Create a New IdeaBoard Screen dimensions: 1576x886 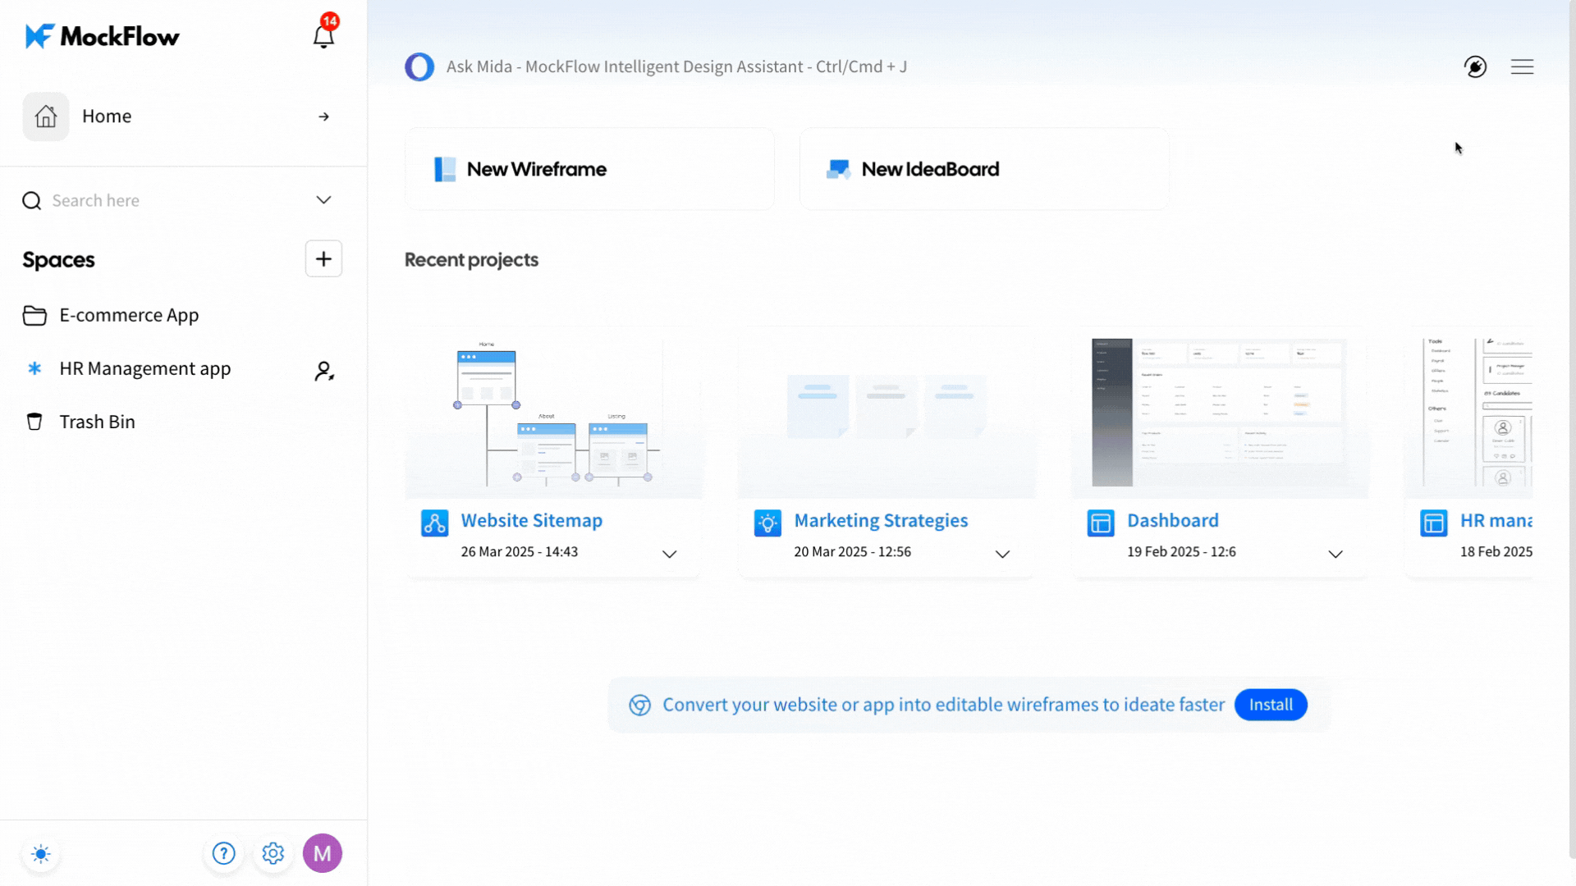click(984, 169)
